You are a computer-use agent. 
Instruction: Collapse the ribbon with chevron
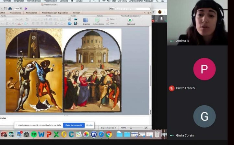[x=145, y=13]
